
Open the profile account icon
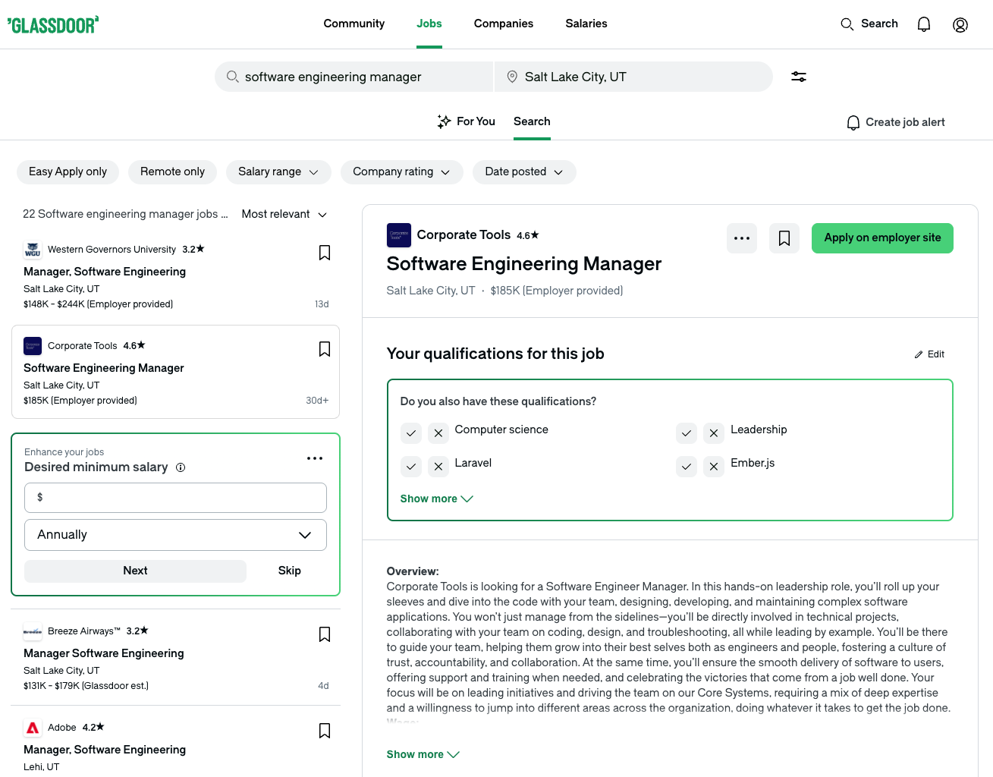(x=960, y=24)
